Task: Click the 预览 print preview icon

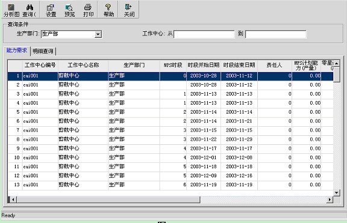Action: coord(69,8)
